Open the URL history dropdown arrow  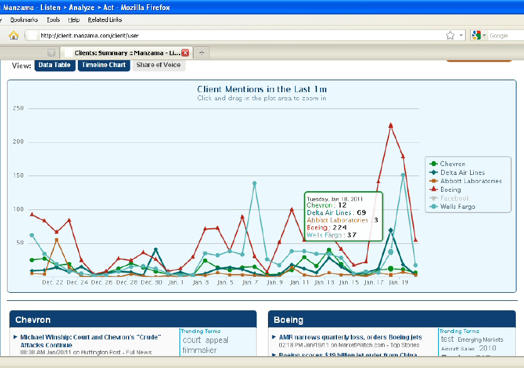coord(461,35)
